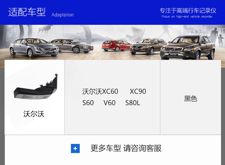This screenshot has height=165, width=225.
Task: Click the moose silhouette in the banner
Action: click(x=45, y=30)
